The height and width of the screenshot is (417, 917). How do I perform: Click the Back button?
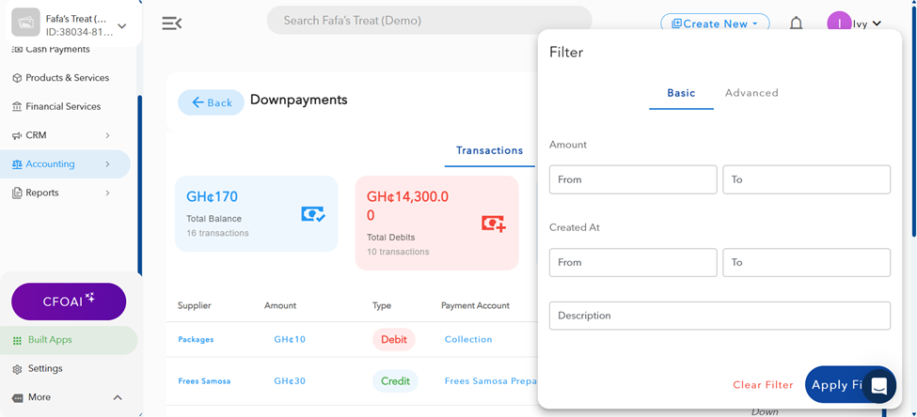point(211,102)
